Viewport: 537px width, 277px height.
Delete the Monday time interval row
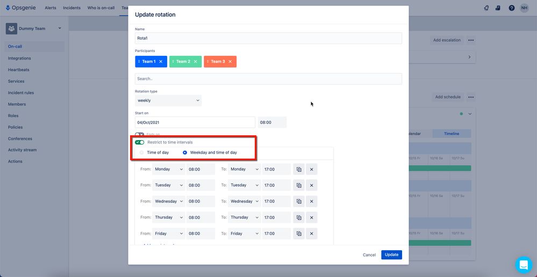pyautogui.click(x=312, y=169)
